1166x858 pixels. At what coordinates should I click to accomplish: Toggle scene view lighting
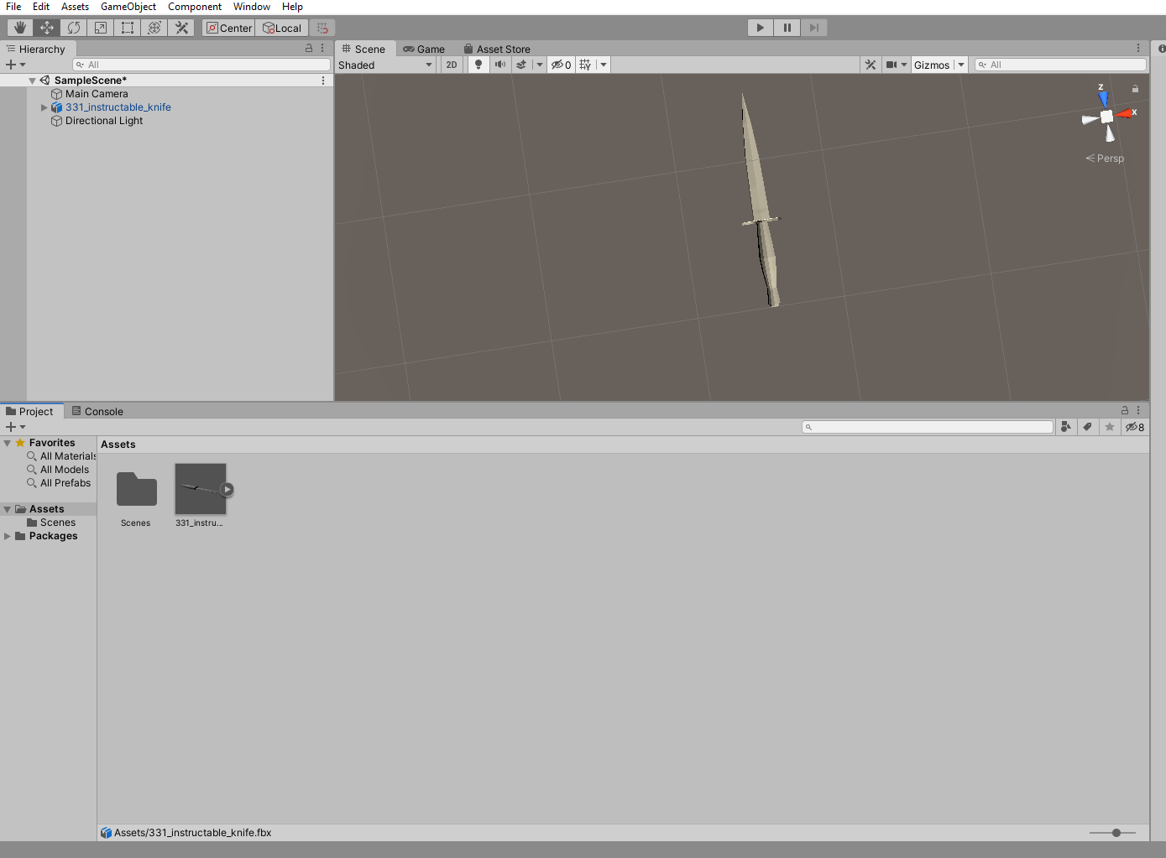(x=478, y=65)
